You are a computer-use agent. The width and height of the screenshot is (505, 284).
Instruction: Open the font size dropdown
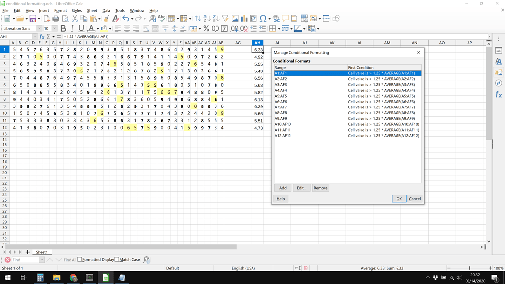click(54, 28)
